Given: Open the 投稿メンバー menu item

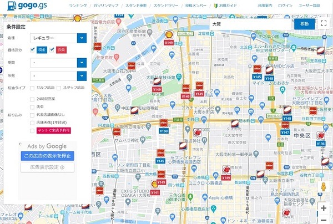Looking at the screenshot, I should 195,6.
